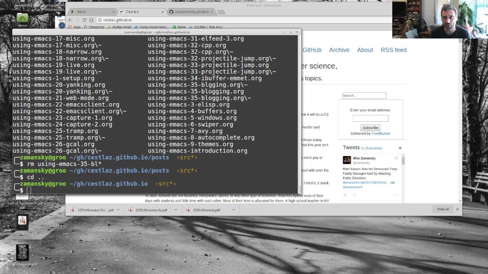Viewport: 488px width, 274px height.
Task: Close the Nikola tab
Action: pos(114,12)
